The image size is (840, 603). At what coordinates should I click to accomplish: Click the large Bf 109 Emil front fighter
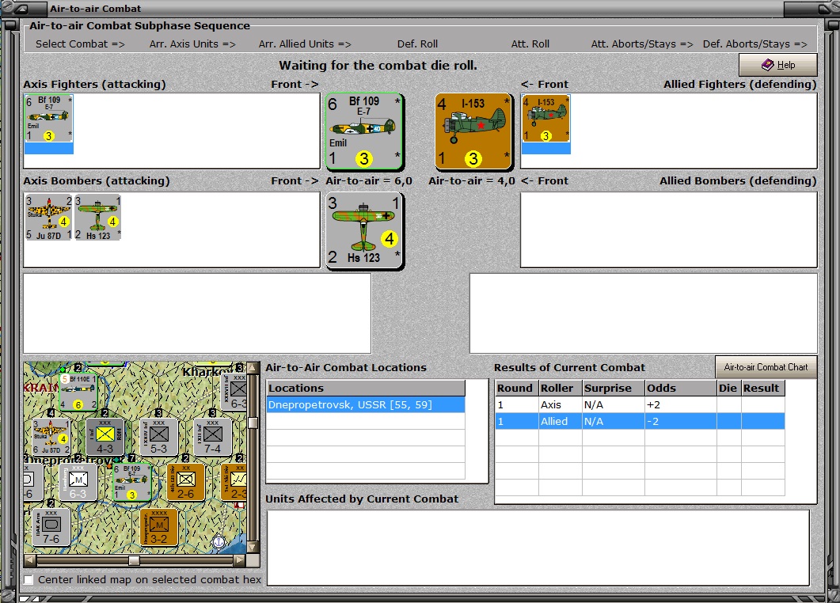point(365,131)
